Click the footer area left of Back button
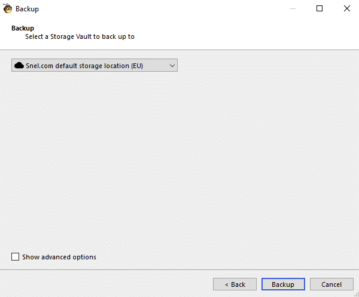The height and width of the screenshot is (297, 359). coord(105,284)
